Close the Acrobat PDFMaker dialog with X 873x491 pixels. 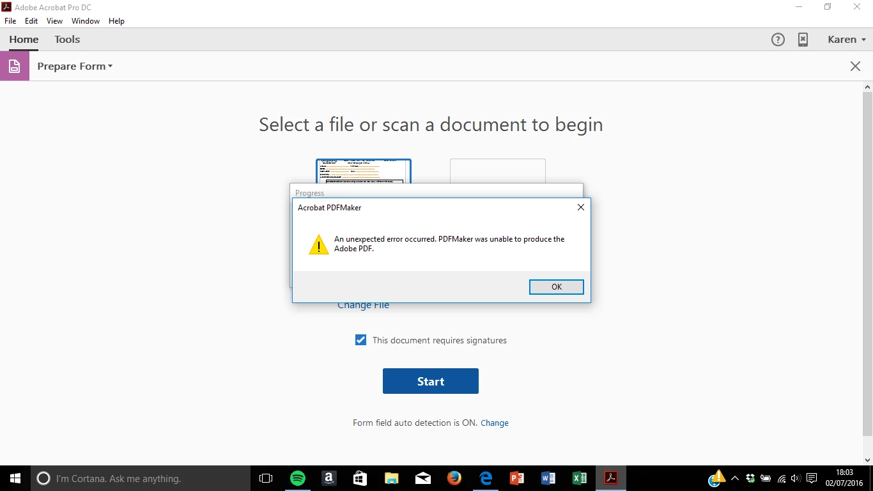(x=580, y=207)
